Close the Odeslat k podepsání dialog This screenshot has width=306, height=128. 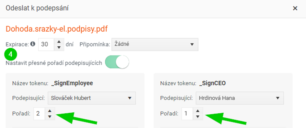tap(295, 9)
